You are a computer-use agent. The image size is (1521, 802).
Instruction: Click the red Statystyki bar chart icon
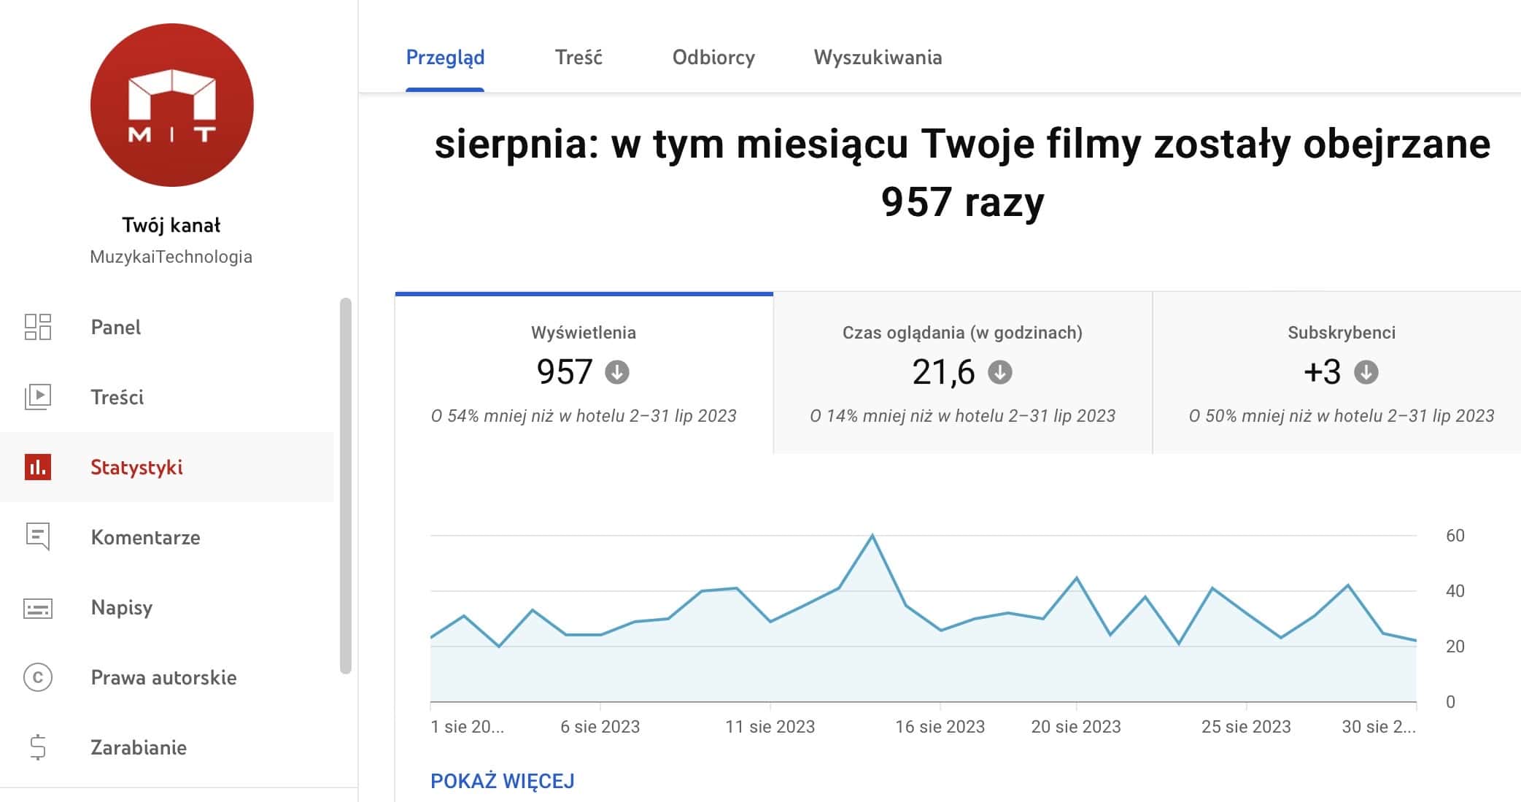click(x=38, y=467)
